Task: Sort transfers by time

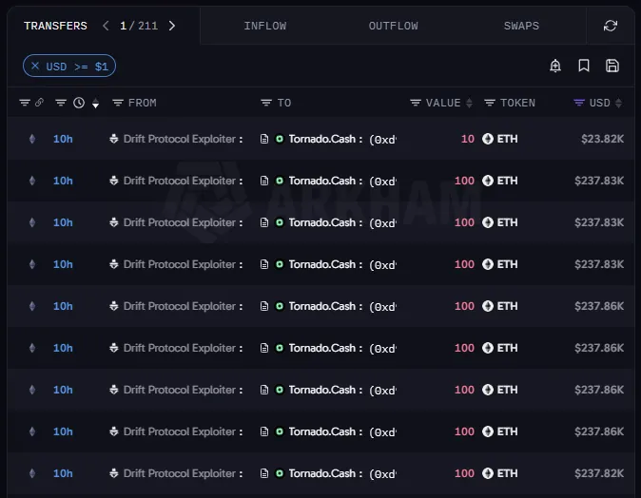Action: pos(95,103)
